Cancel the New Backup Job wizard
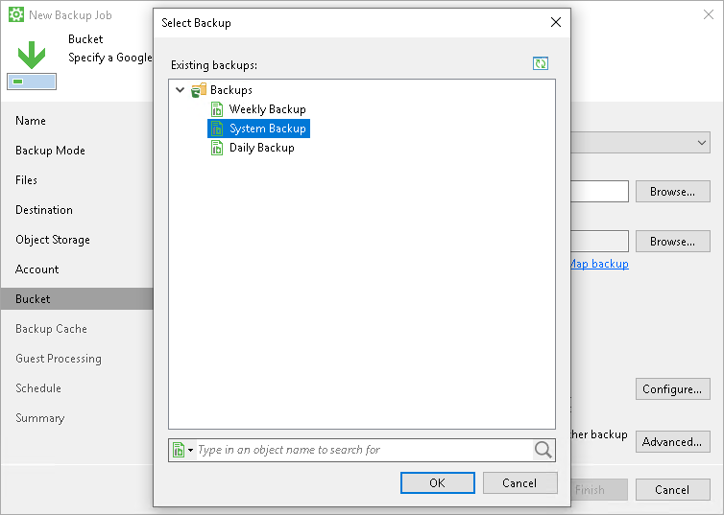This screenshot has width=724, height=515. [673, 490]
